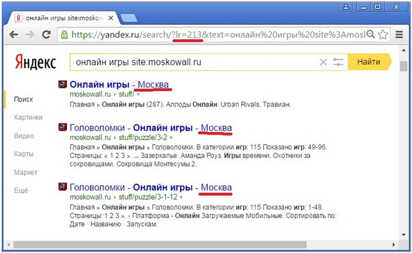This screenshot has width=412, height=253.
Task: Expand dropdown arrow next to stuff/puzzle/3-2
Action: (171, 138)
